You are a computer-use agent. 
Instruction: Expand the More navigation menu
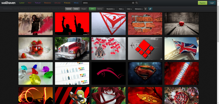click(x=76, y=3)
